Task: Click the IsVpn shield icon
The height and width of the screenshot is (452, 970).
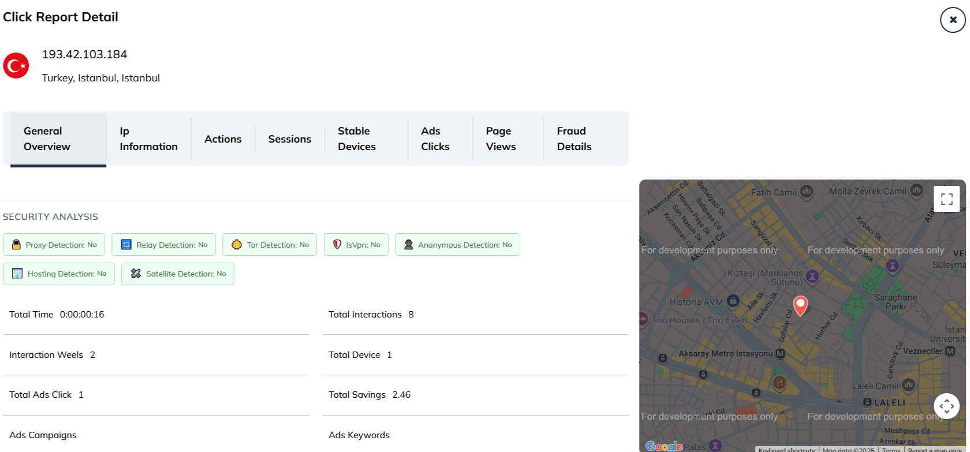Action: click(x=337, y=245)
